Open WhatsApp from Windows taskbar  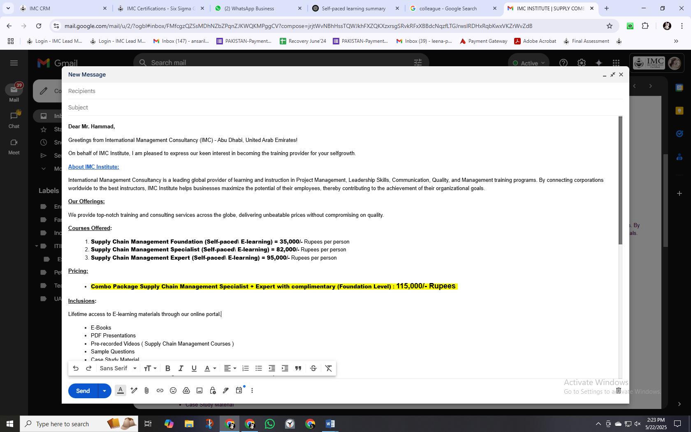click(x=270, y=424)
